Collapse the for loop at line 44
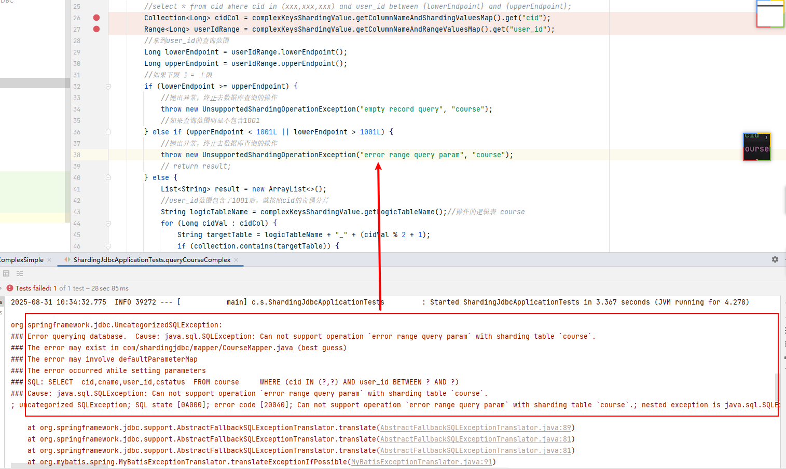786x469 pixels. (x=108, y=224)
